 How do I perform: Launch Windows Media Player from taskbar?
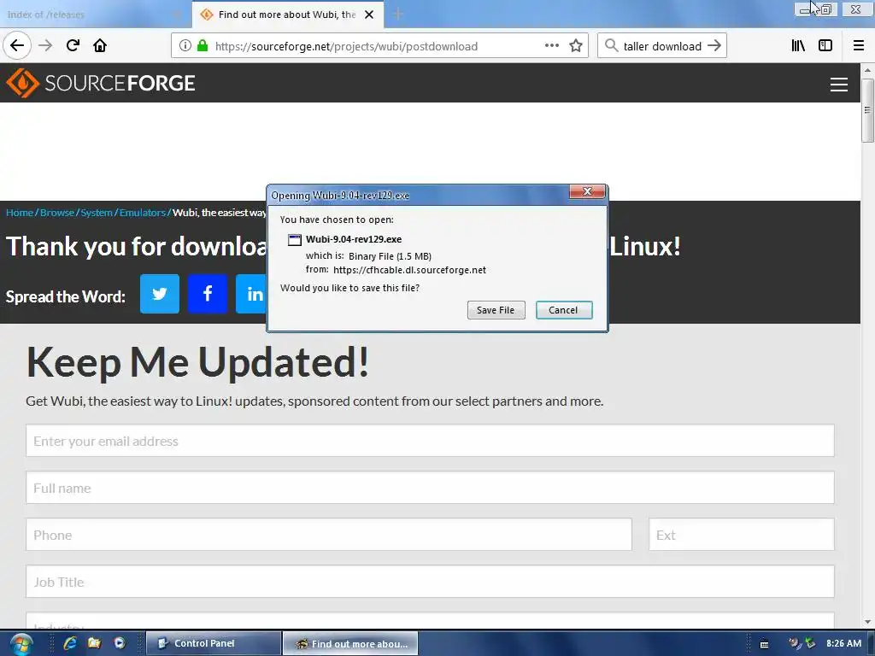[x=120, y=643]
